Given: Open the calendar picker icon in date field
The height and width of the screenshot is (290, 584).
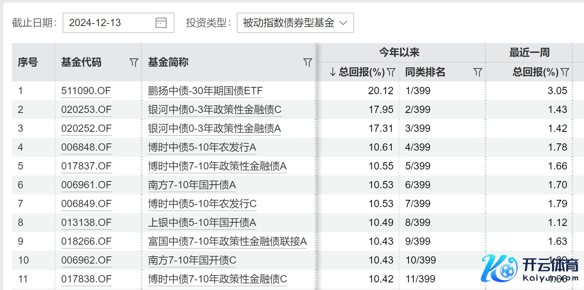Looking at the screenshot, I should pos(161,23).
